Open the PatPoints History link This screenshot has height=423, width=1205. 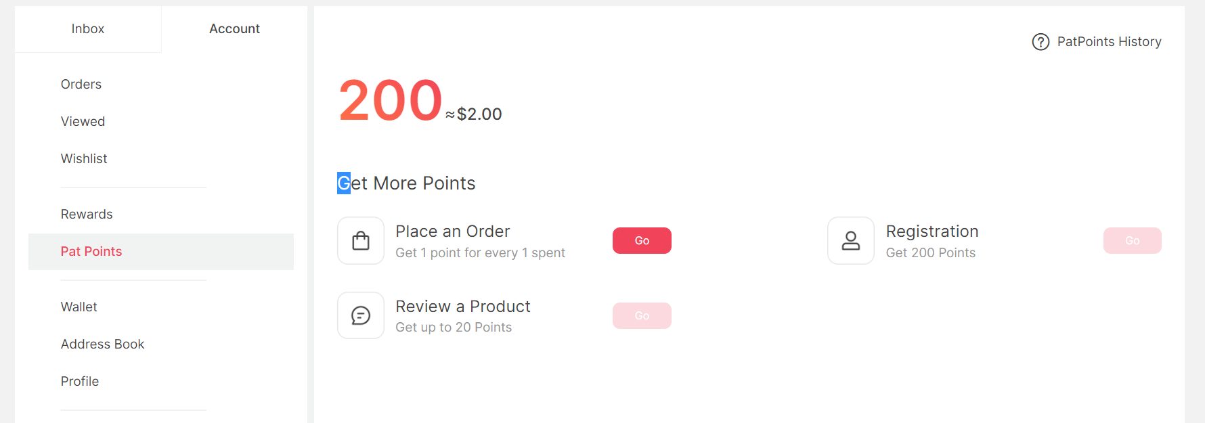click(x=1109, y=42)
